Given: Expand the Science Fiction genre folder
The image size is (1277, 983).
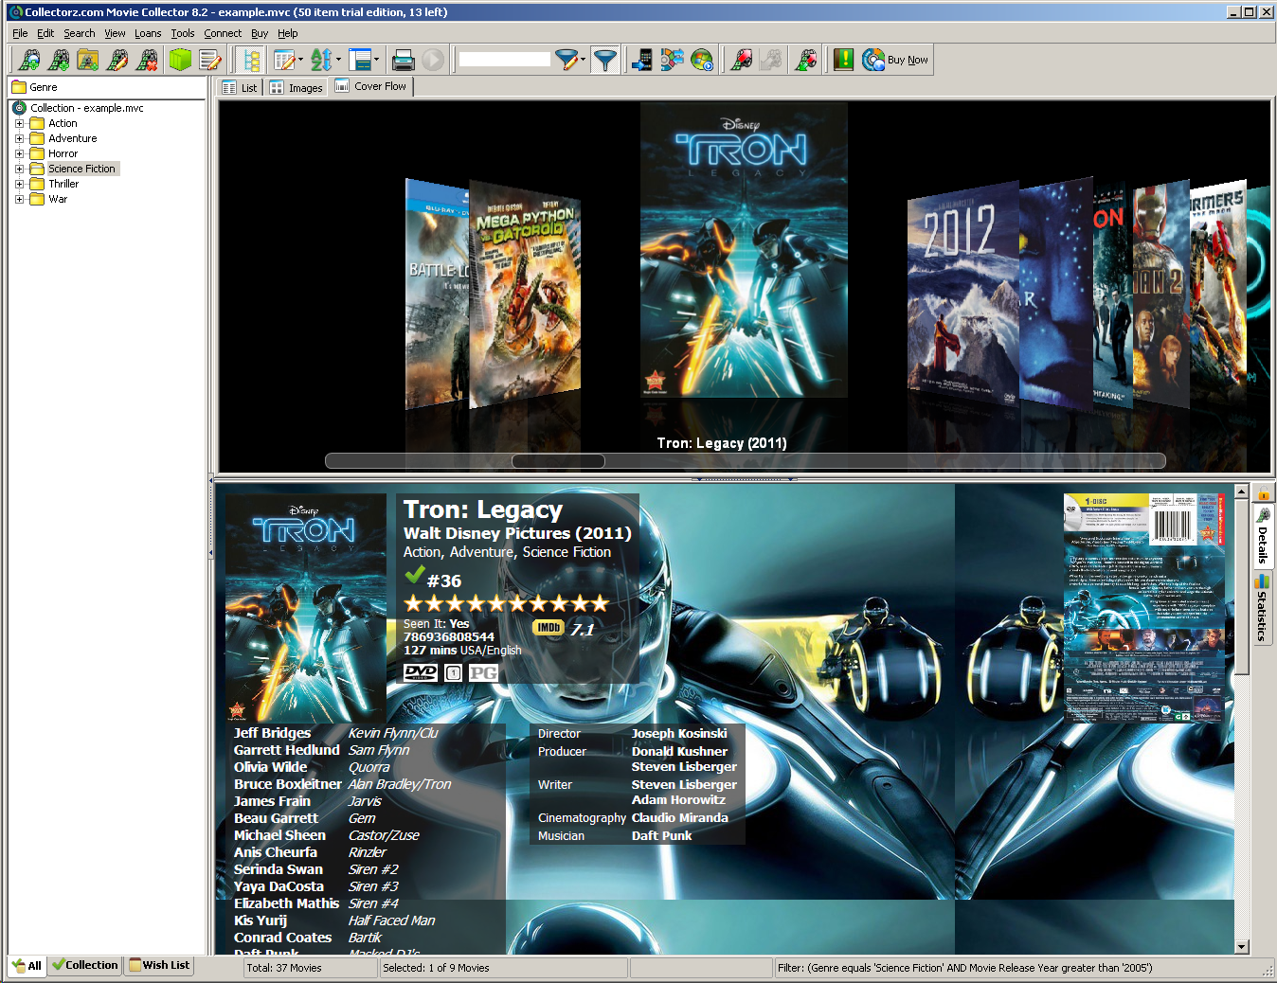Looking at the screenshot, I should click(19, 169).
